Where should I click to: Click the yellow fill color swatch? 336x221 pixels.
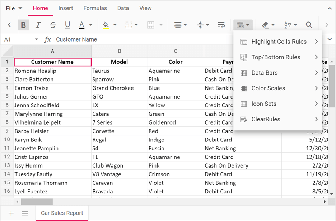point(106,25)
